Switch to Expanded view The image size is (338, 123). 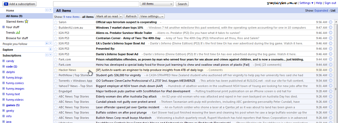321,11
